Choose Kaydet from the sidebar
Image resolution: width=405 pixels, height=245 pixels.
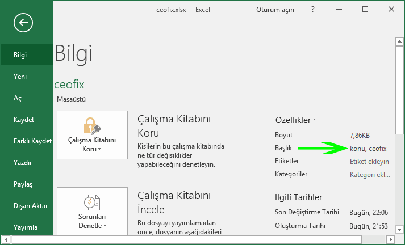(26, 120)
